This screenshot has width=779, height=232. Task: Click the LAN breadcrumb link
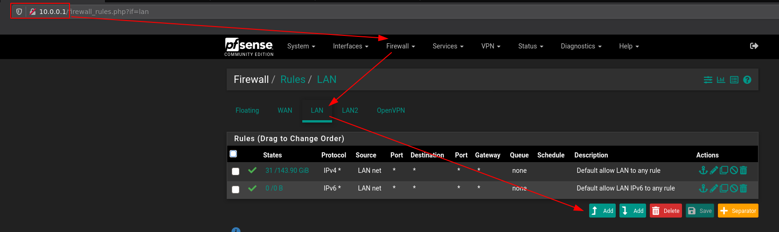[327, 80]
